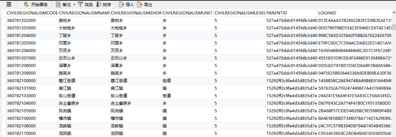Select code cell 360781205000
Viewport: 396px width, 137px height.
[32, 43]
